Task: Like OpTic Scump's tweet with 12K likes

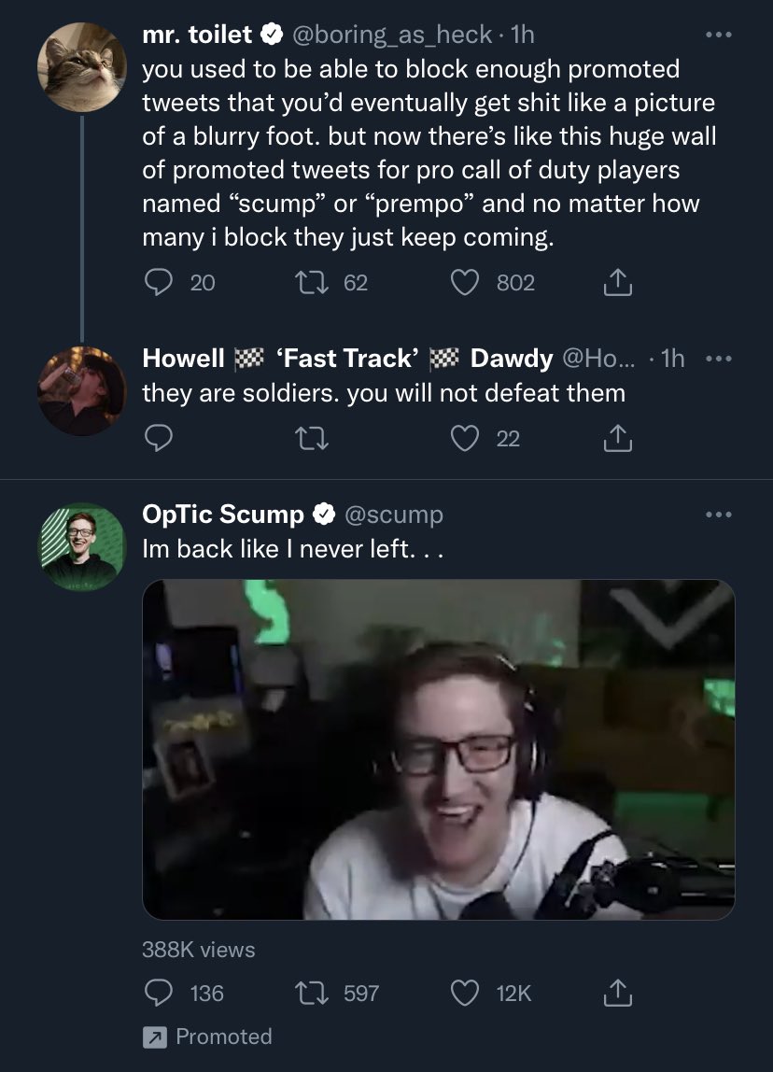Action: click(x=465, y=994)
